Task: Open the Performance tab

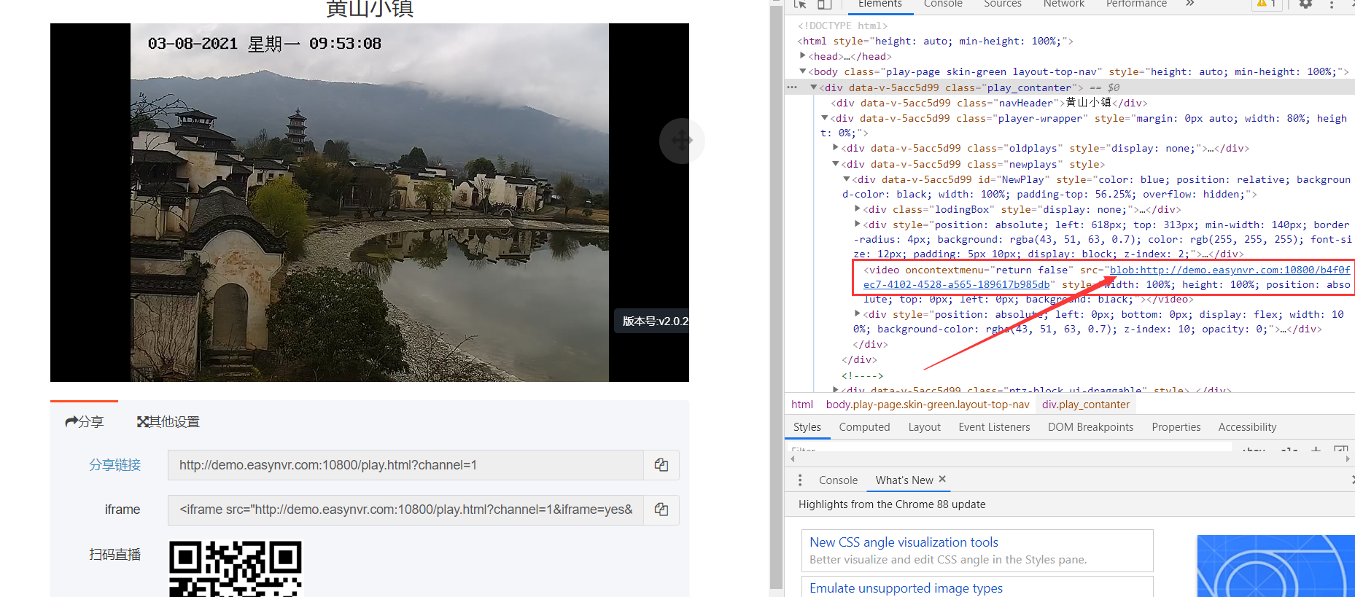Action: pos(1136,4)
